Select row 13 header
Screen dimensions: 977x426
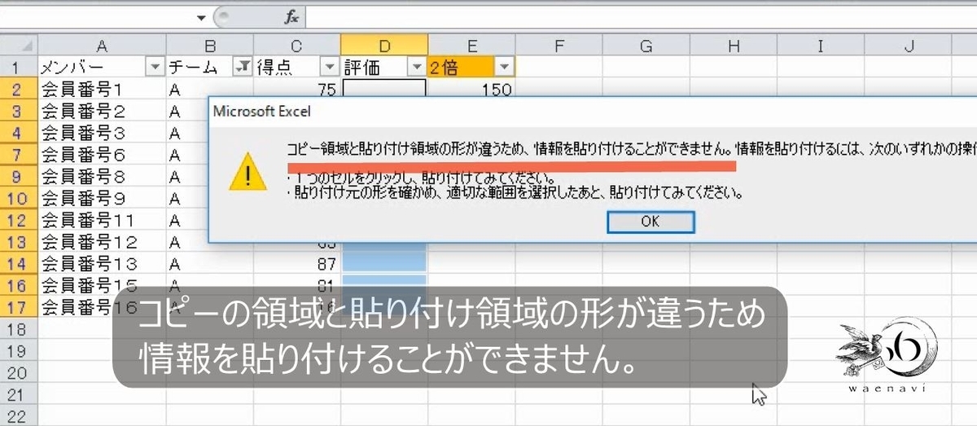point(19,242)
